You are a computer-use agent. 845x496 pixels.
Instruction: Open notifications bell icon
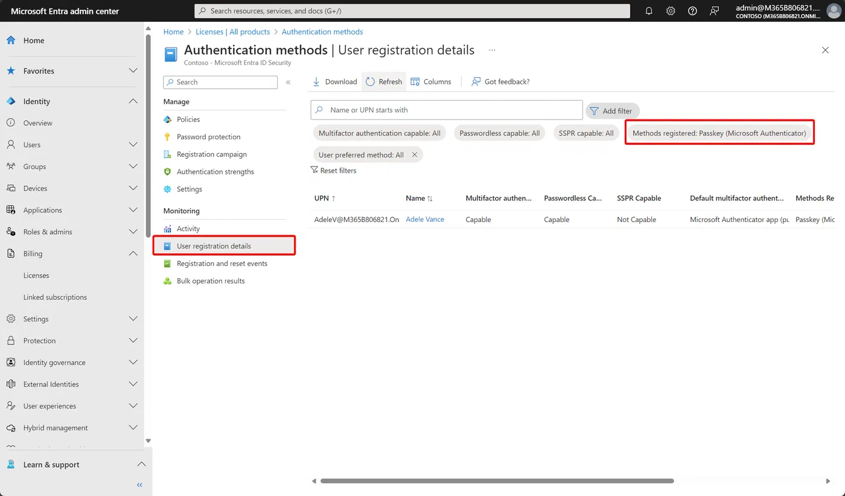click(x=649, y=11)
